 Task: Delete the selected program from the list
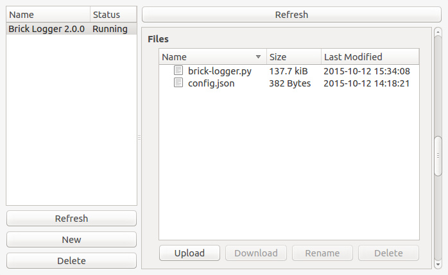(x=71, y=261)
